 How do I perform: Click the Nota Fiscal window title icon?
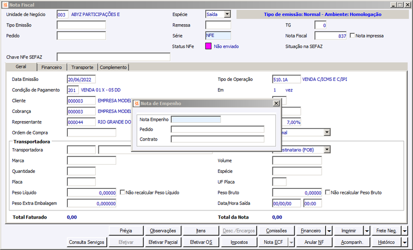pyautogui.click(x=6, y=4)
